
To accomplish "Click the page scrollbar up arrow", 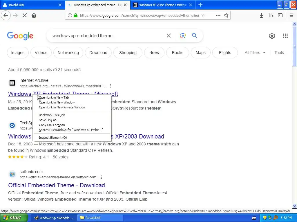I will [x=294, y=24].
